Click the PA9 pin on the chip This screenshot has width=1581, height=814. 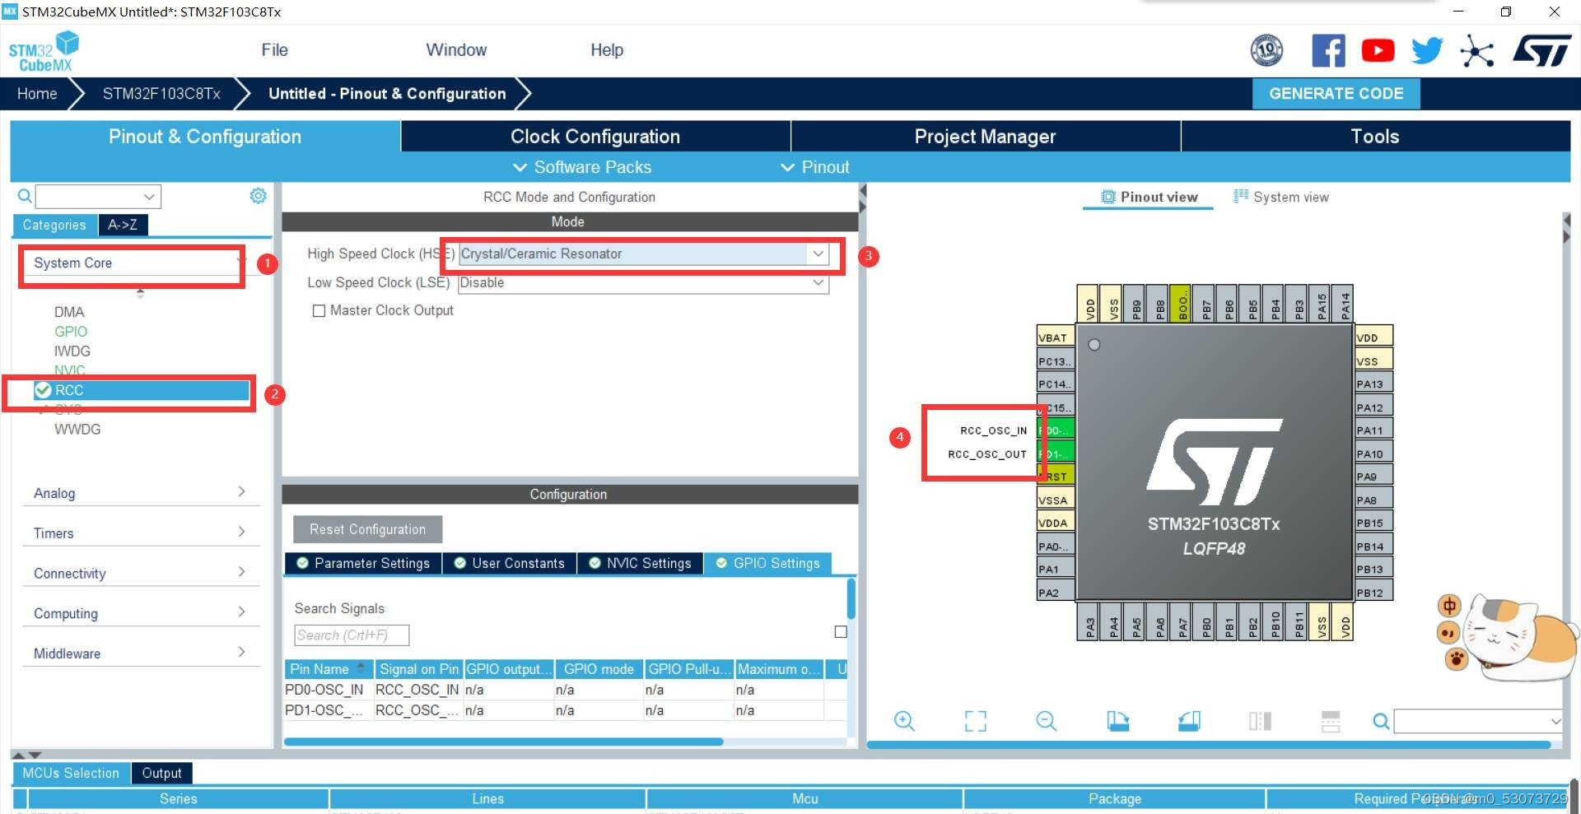pyautogui.click(x=1373, y=477)
